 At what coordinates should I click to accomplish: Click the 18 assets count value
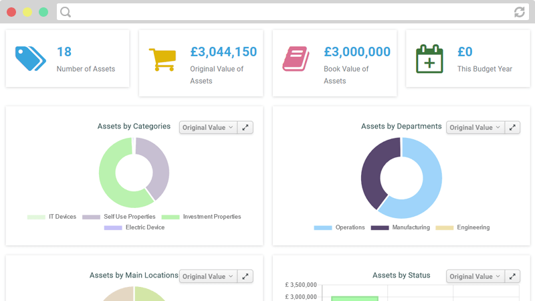click(64, 52)
